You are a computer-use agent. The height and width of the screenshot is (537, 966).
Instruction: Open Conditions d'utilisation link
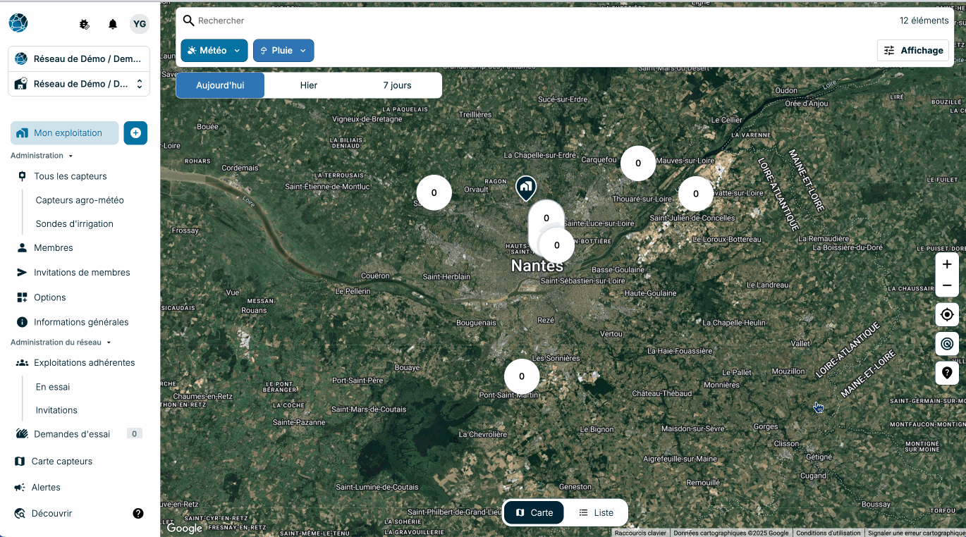(x=829, y=533)
